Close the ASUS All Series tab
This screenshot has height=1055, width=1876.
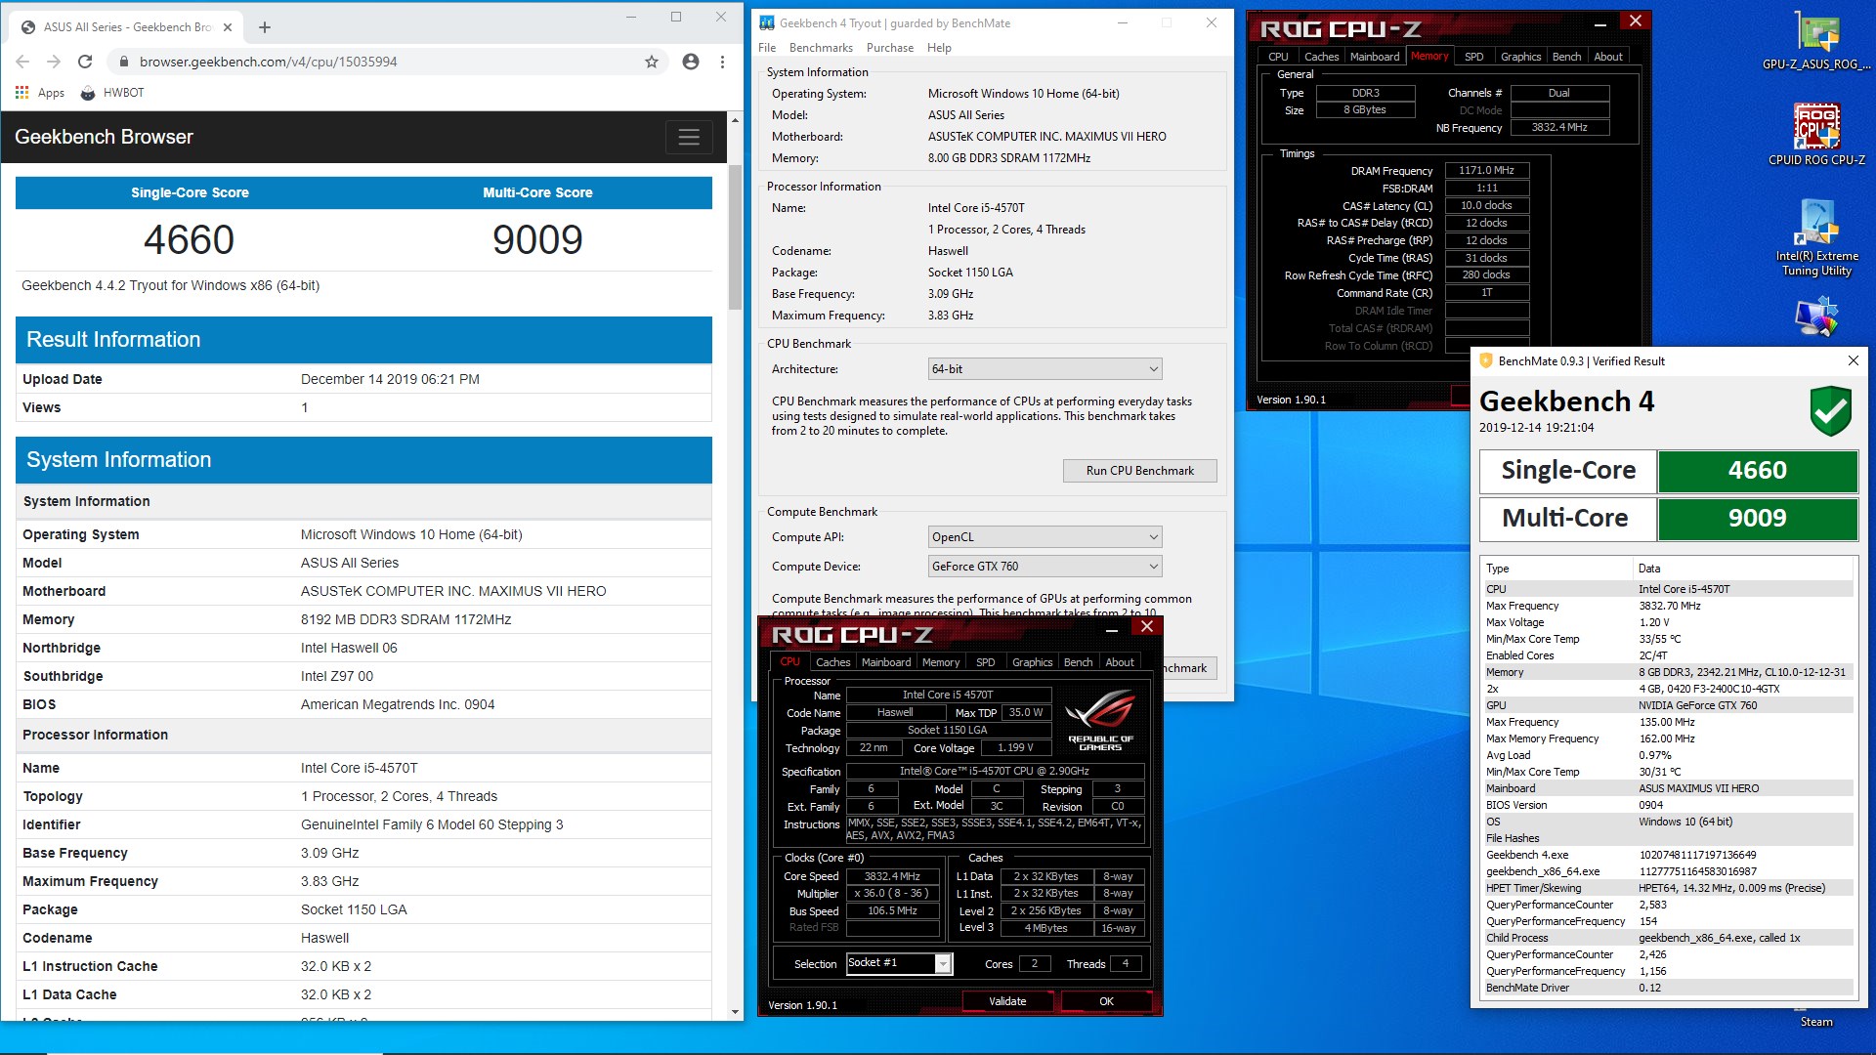click(228, 27)
